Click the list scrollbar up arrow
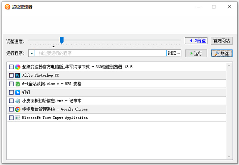The image size is (239, 165). point(229,66)
